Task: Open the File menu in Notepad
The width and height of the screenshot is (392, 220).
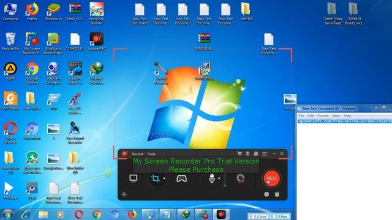Action: pyautogui.click(x=301, y=116)
